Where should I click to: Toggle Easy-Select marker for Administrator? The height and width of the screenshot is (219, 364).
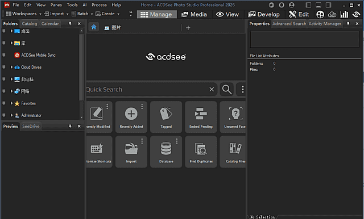click(x=4, y=115)
